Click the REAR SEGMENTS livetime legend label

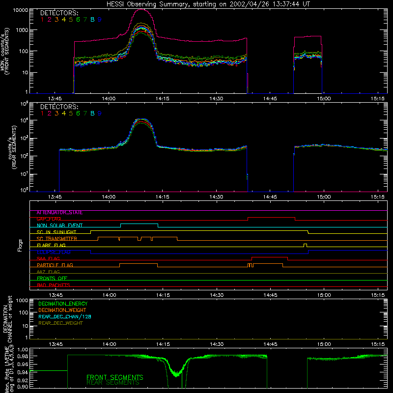pos(113,383)
